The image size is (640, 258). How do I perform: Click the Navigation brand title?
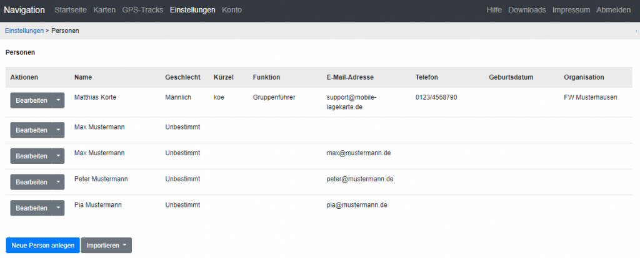point(24,10)
